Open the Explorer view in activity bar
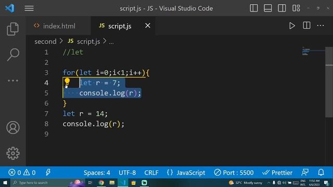 tap(12, 29)
